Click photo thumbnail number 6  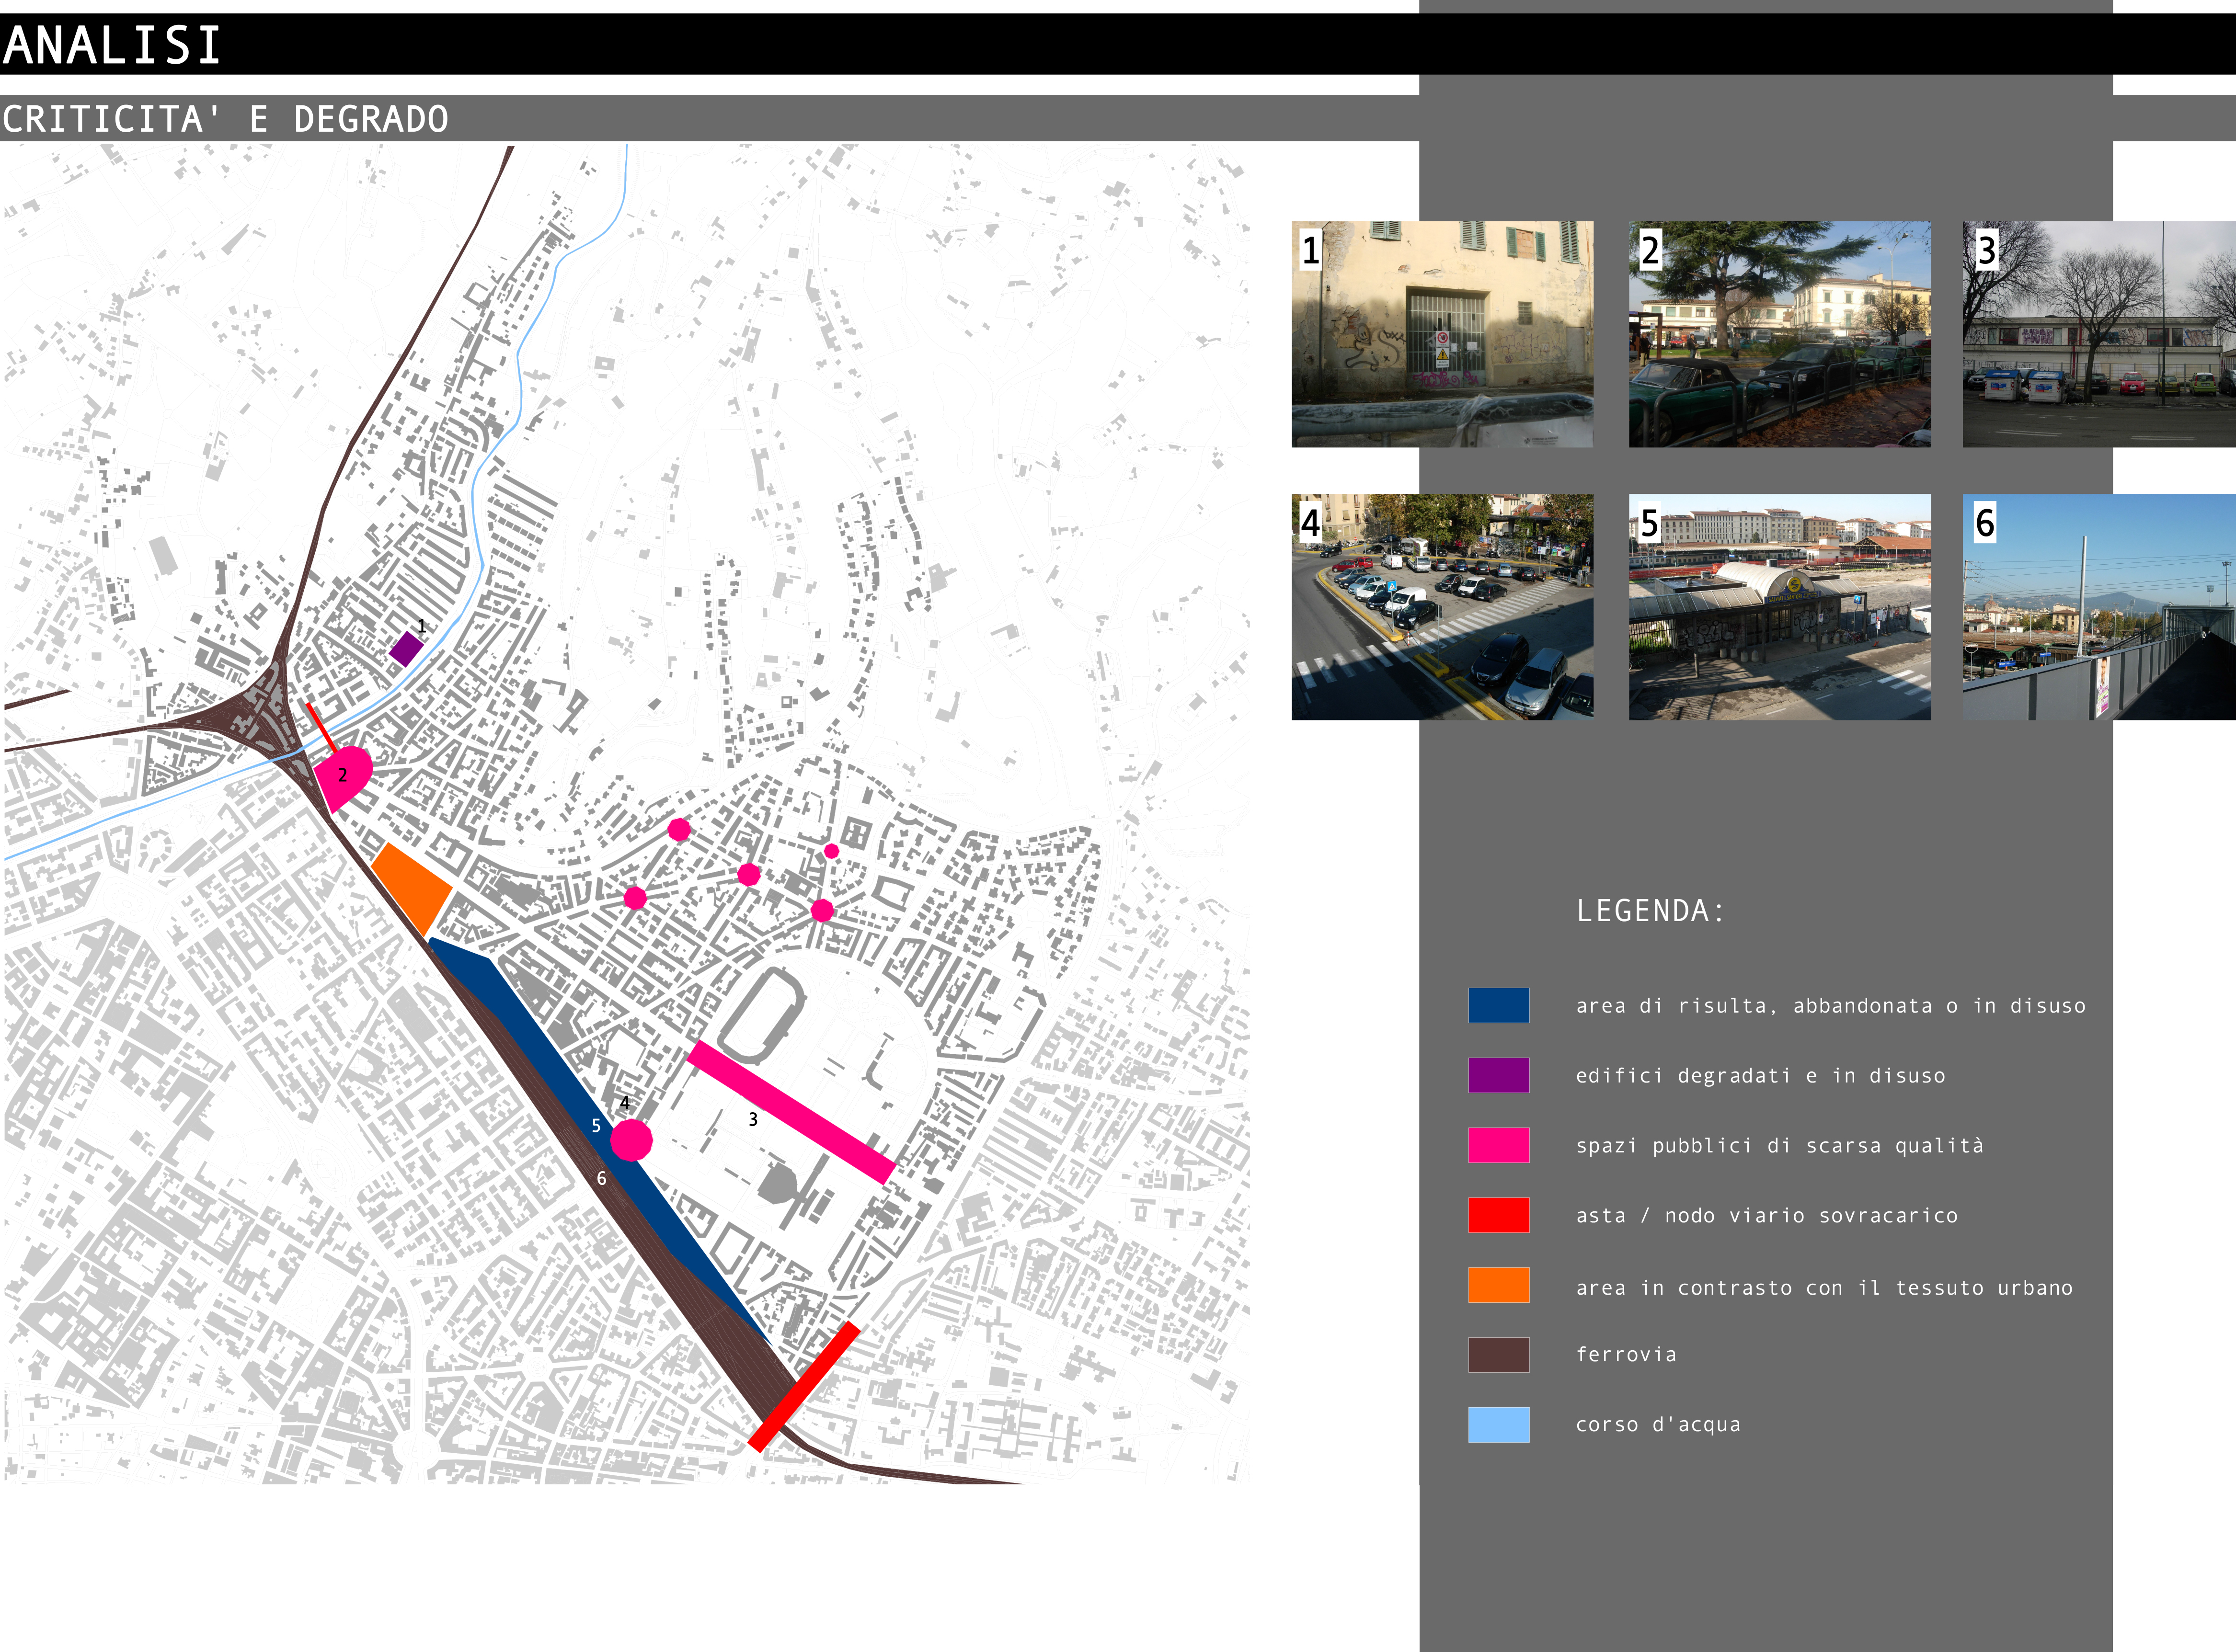[2098, 606]
